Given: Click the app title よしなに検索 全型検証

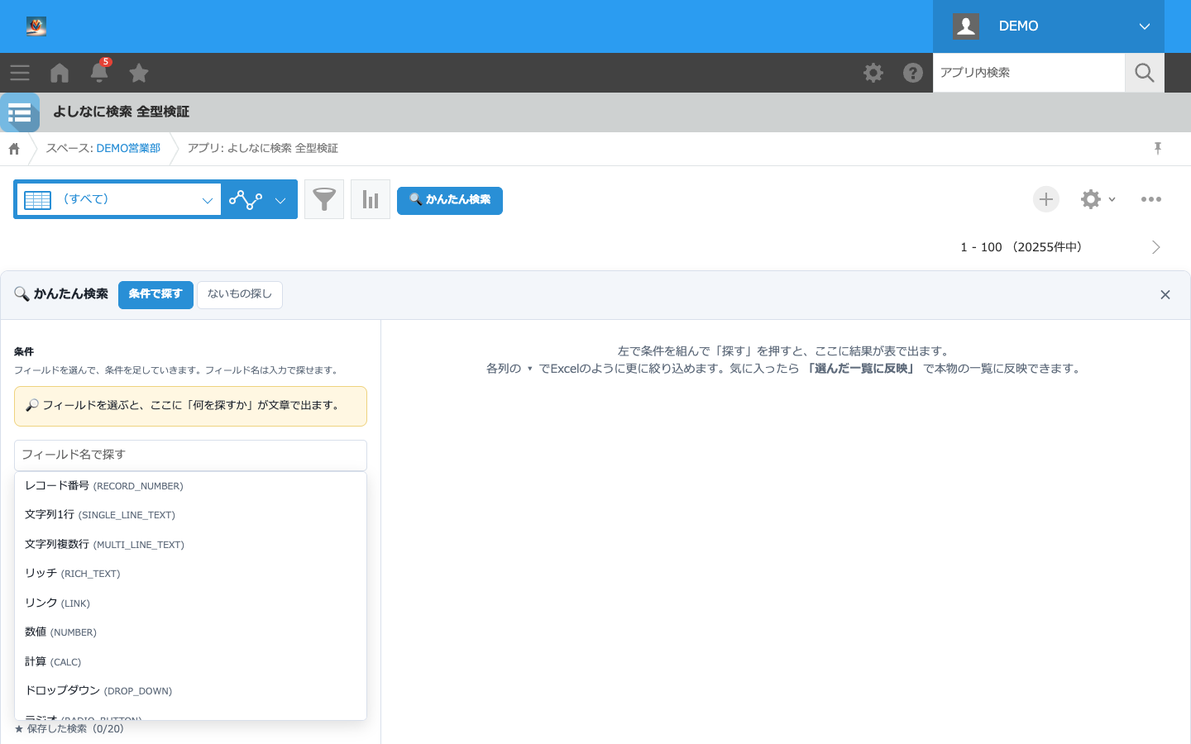Looking at the screenshot, I should pos(122,112).
